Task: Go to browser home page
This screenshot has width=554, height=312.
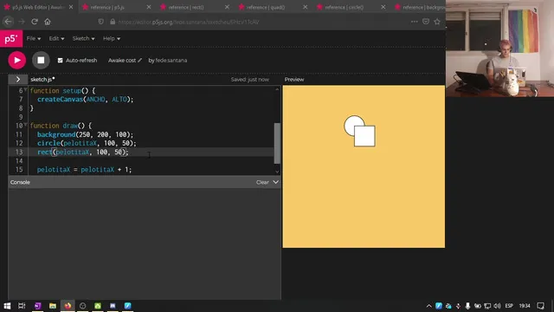Action: click(48, 22)
